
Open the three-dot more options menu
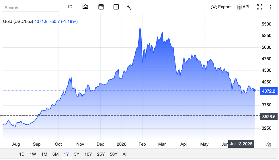(270, 7)
